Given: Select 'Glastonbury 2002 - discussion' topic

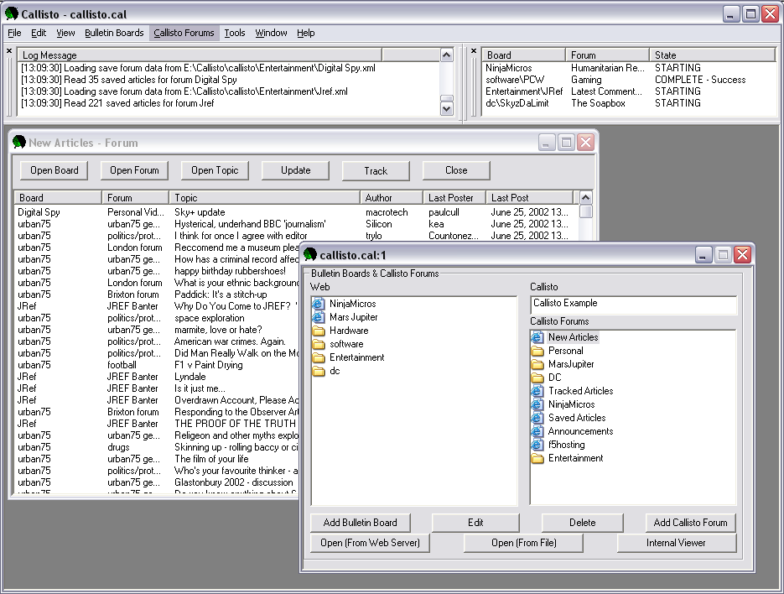Looking at the screenshot, I should click(233, 482).
